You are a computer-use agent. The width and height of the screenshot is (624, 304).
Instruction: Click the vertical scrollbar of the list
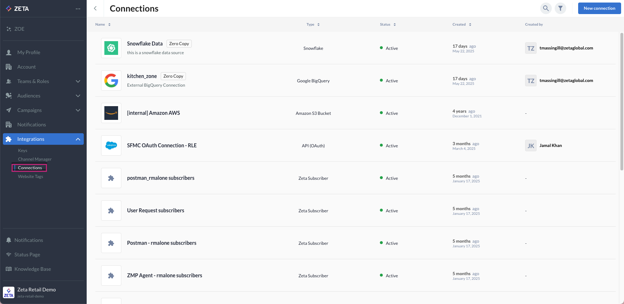pos(622,101)
